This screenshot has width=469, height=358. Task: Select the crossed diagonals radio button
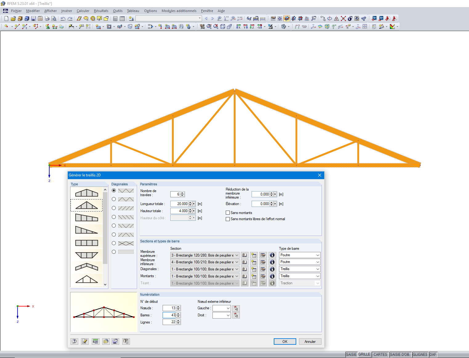click(114, 243)
